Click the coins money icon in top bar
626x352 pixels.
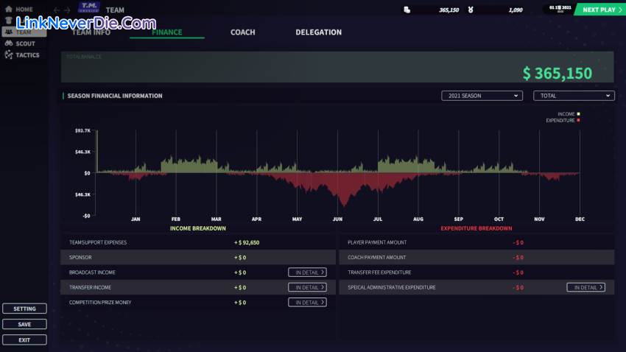click(x=408, y=10)
